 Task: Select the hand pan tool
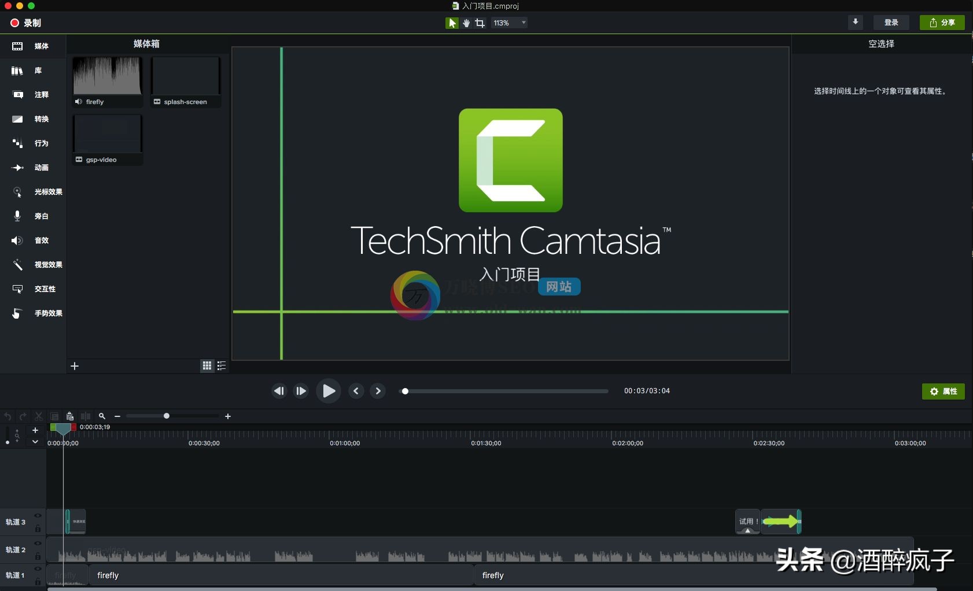coord(466,23)
